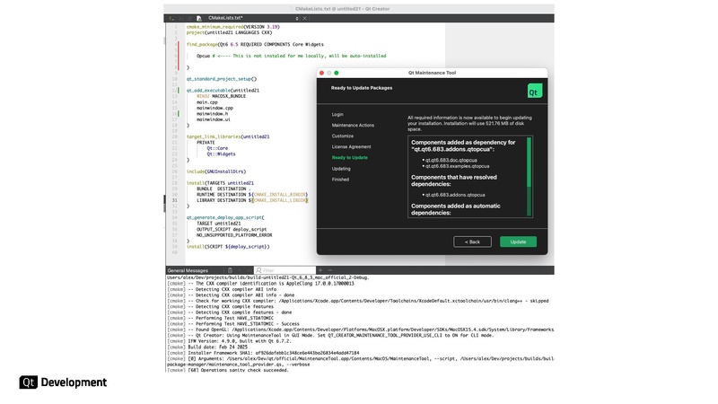Select the Login step in Maintenance Tool
This screenshot has width=718, height=404.
[x=337, y=115]
